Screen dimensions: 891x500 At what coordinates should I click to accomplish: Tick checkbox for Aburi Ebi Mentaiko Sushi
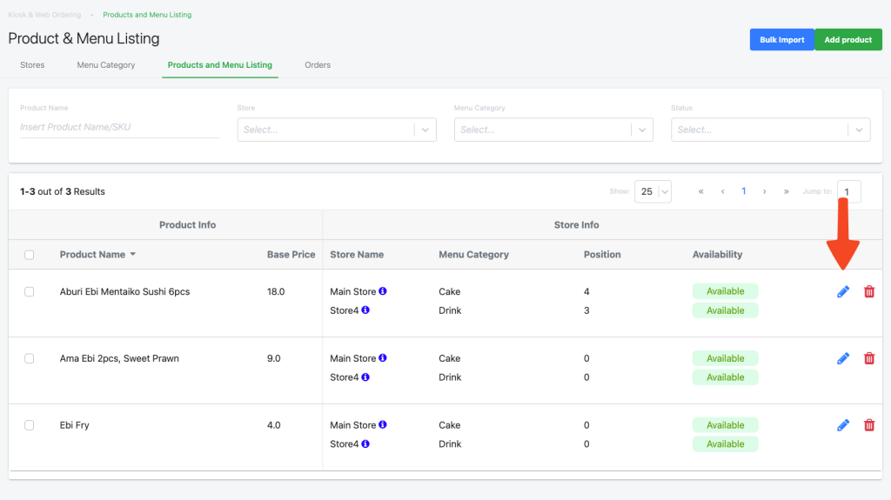coord(29,291)
